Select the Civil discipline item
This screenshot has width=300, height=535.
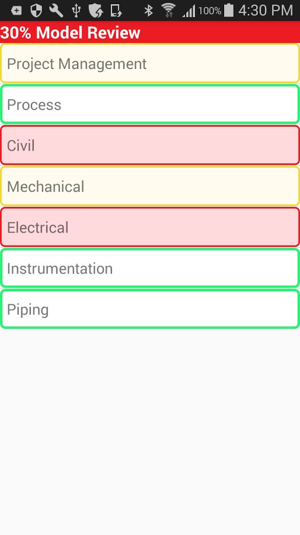coord(150,146)
